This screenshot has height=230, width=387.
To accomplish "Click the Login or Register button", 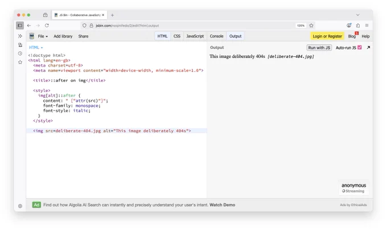I will coord(327,36).
